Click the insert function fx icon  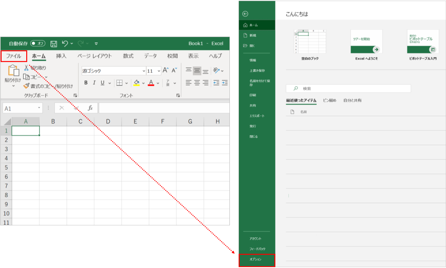click(90, 108)
